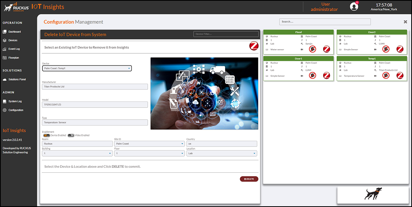The height and width of the screenshot is (207, 412).
Task: Go to Configuration in the Admin menu
Action: tap(16, 110)
